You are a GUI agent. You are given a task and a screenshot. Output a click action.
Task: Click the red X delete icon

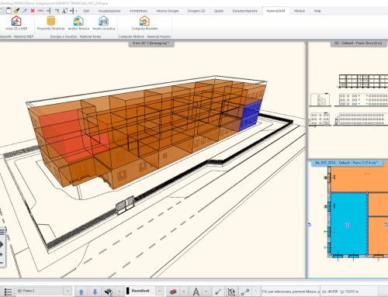[33, 11]
